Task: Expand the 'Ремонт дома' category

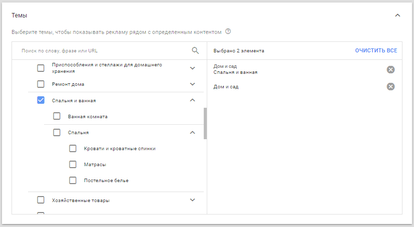Action: [192, 84]
